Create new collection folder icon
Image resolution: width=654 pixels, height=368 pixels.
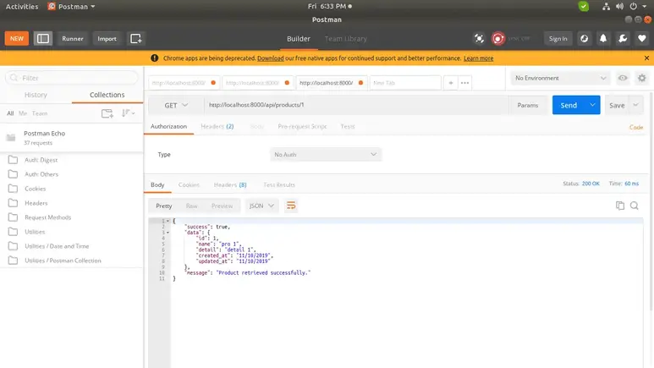[x=107, y=113]
